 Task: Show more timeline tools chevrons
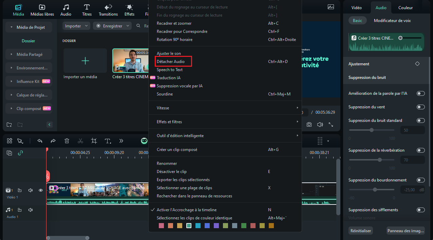tap(121, 141)
